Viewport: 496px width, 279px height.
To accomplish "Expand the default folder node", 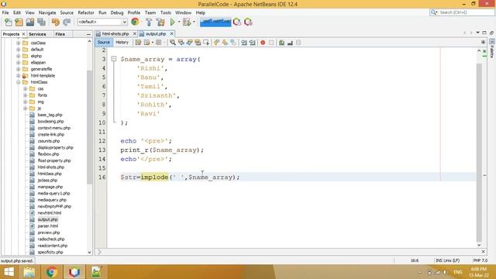I will 19,50.
